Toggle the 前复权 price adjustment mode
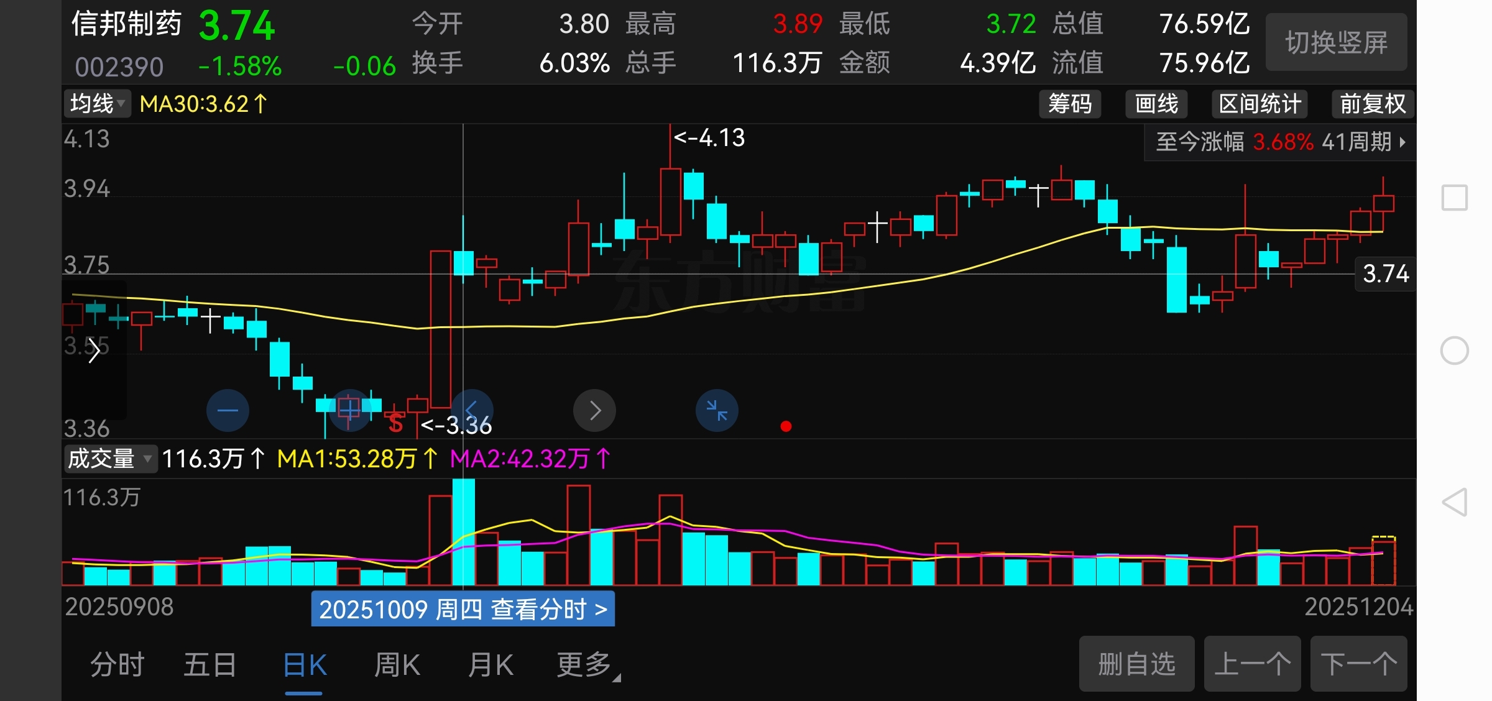The height and width of the screenshot is (701, 1492). click(x=1372, y=104)
